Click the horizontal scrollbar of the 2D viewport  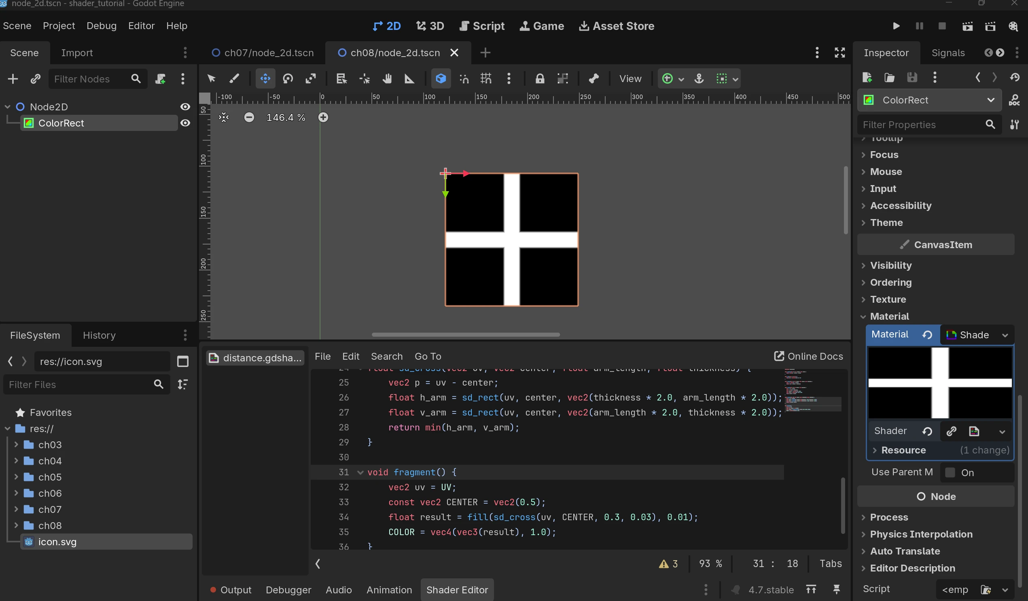pyautogui.click(x=466, y=335)
